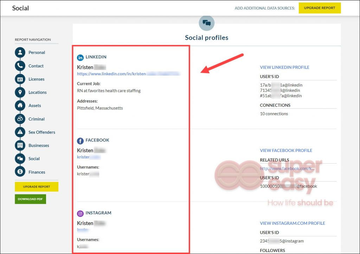Screen dimensions: 360x254
Task: Click the Social chat bubbles navigation icon
Action: 20,158
